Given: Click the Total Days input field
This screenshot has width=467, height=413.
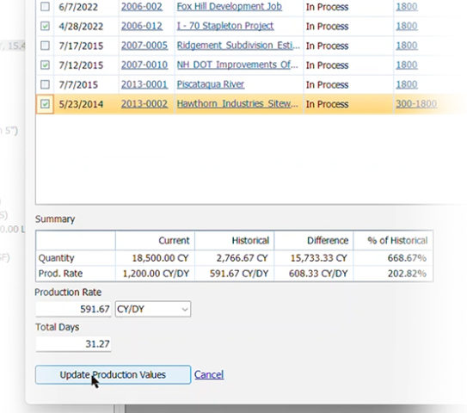Looking at the screenshot, I should (73, 344).
